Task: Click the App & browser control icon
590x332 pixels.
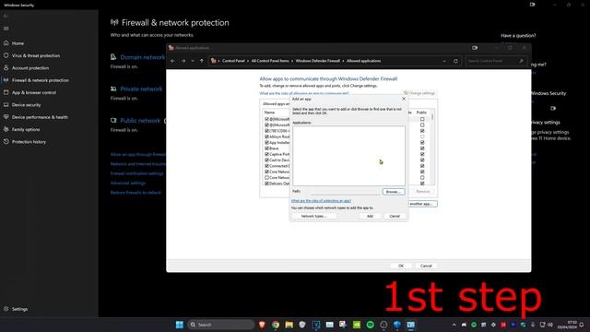Action: pos(6,92)
